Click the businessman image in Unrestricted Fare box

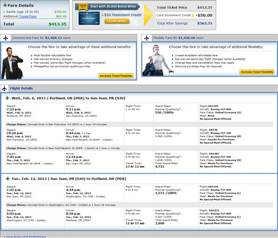pos(12,63)
